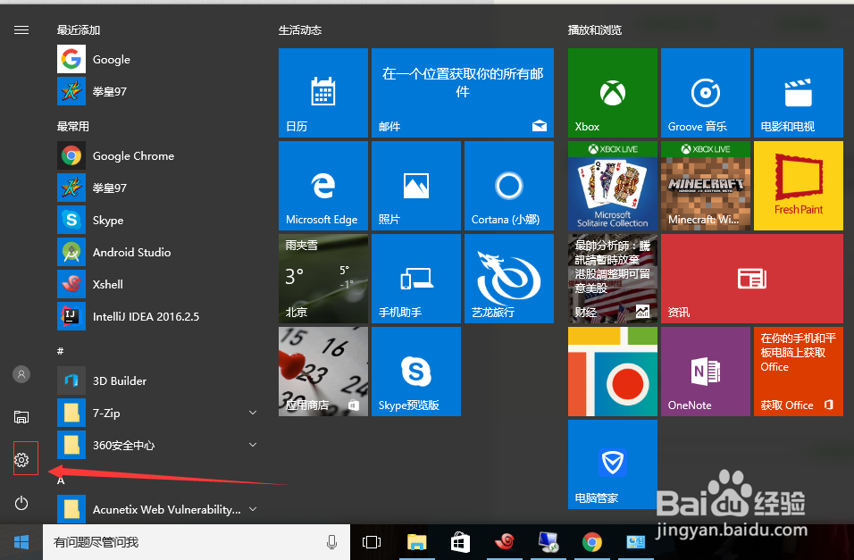The height and width of the screenshot is (560, 854).
Task: Click the Cortana microphone icon
Action: click(x=331, y=542)
